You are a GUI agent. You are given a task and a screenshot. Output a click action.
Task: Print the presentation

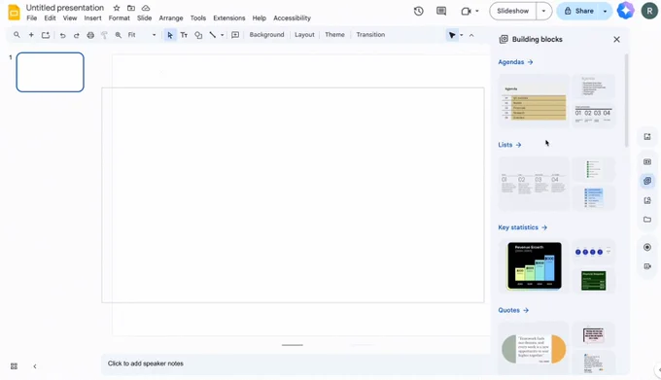[x=90, y=35]
